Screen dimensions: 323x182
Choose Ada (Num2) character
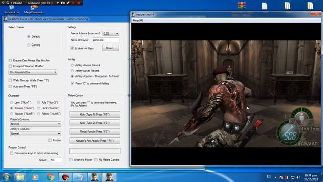[x=39, y=103]
